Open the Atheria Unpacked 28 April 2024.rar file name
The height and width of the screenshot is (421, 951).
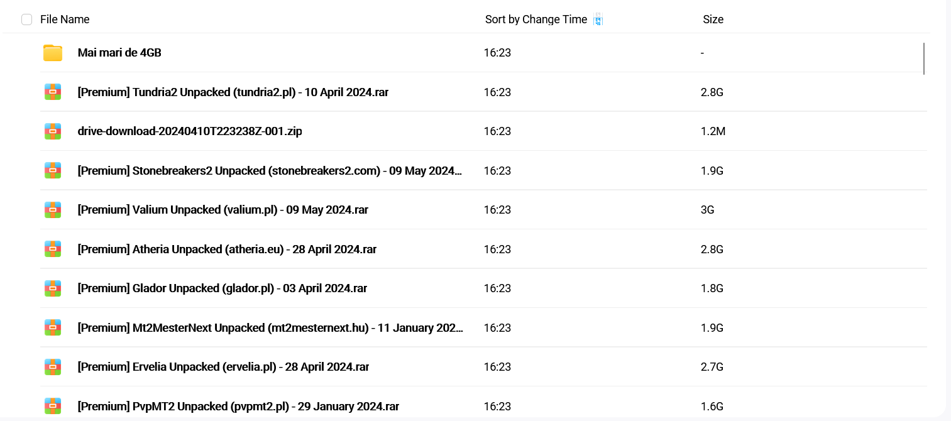point(227,249)
